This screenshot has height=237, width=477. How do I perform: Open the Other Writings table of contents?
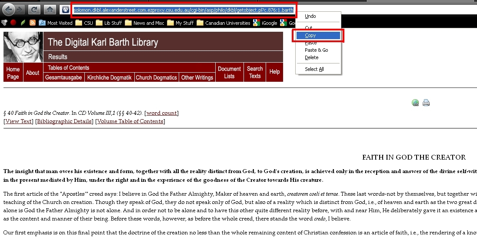197,77
